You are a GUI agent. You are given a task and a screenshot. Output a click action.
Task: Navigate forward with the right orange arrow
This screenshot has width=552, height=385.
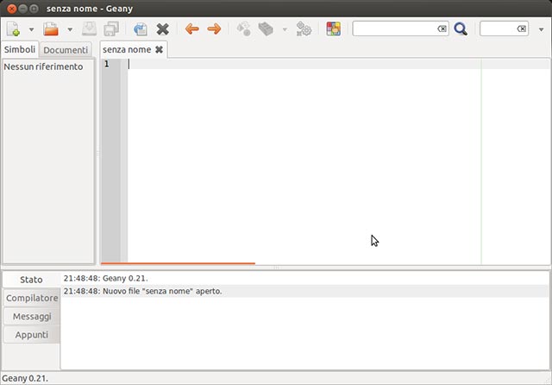point(214,29)
